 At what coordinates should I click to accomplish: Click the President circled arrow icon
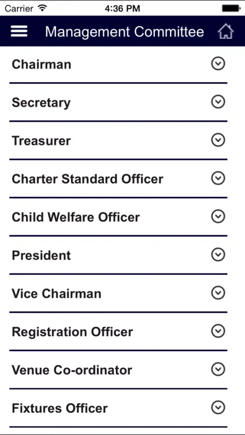point(218,254)
